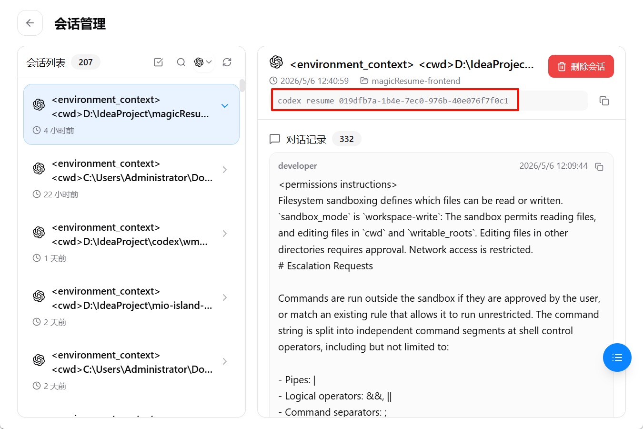
Task: Refresh the session list
Action: 227,62
